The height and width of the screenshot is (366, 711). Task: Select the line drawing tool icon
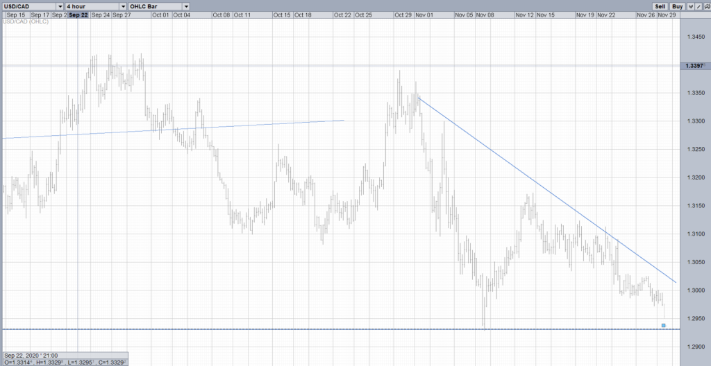click(699, 6)
